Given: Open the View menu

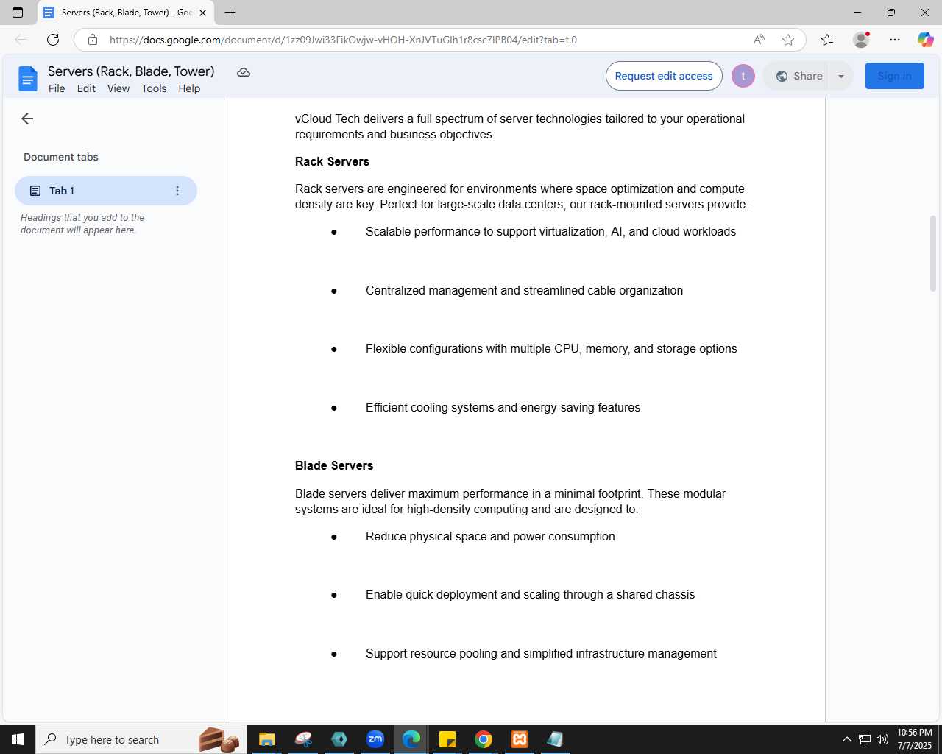Looking at the screenshot, I should (x=118, y=88).
